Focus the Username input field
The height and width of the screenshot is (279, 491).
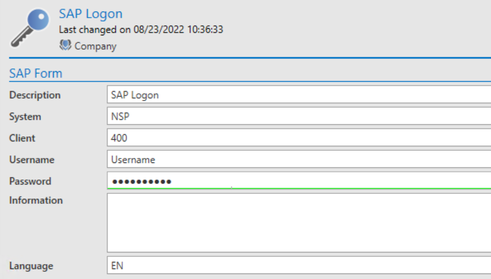click(299, 159)
